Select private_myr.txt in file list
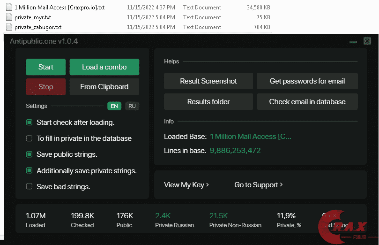379x245 pixels. point(33,17)
